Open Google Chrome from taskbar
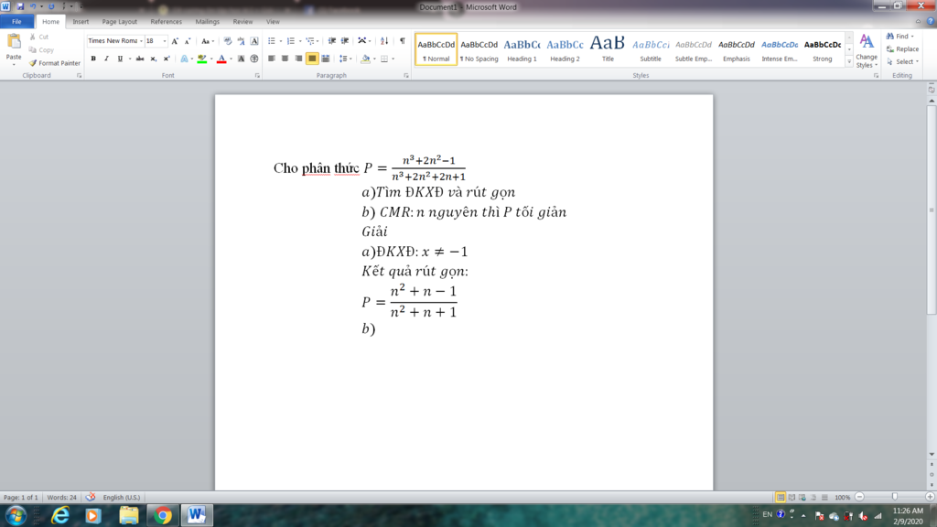 (x=163, y=515)
